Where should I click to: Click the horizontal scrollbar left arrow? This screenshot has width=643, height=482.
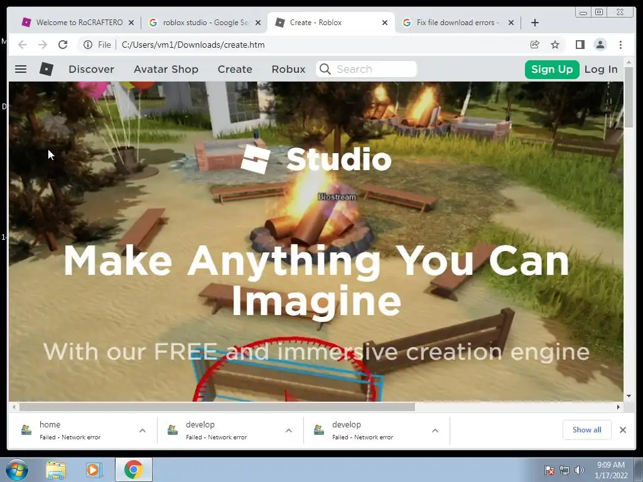[14, 407]
